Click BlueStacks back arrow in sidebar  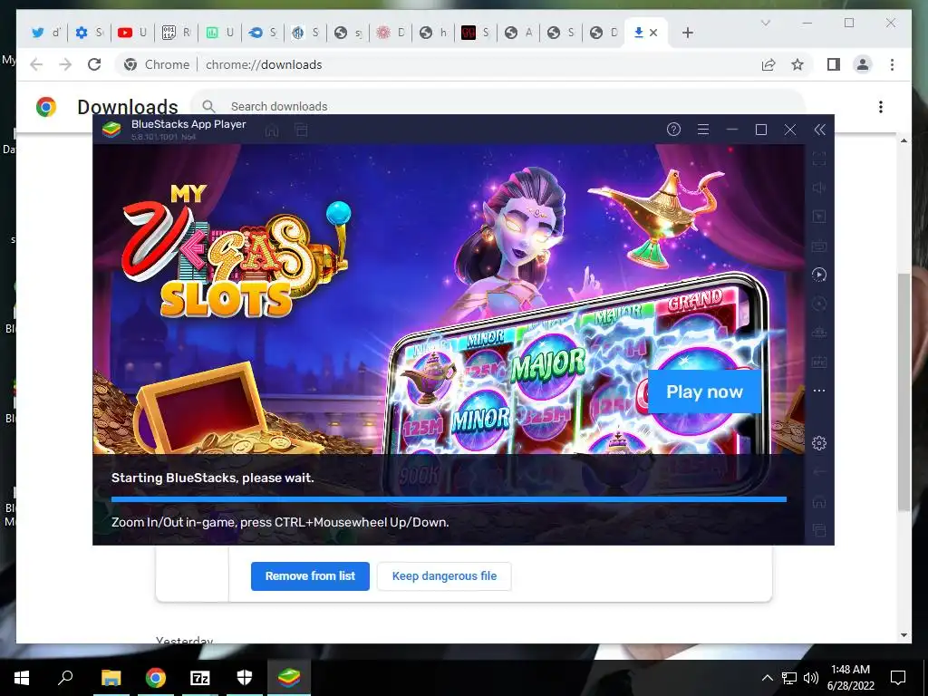819,471
